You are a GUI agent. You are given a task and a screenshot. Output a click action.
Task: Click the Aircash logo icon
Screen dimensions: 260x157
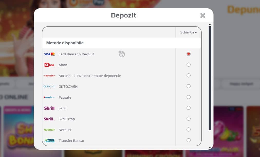tap(49, 76)
